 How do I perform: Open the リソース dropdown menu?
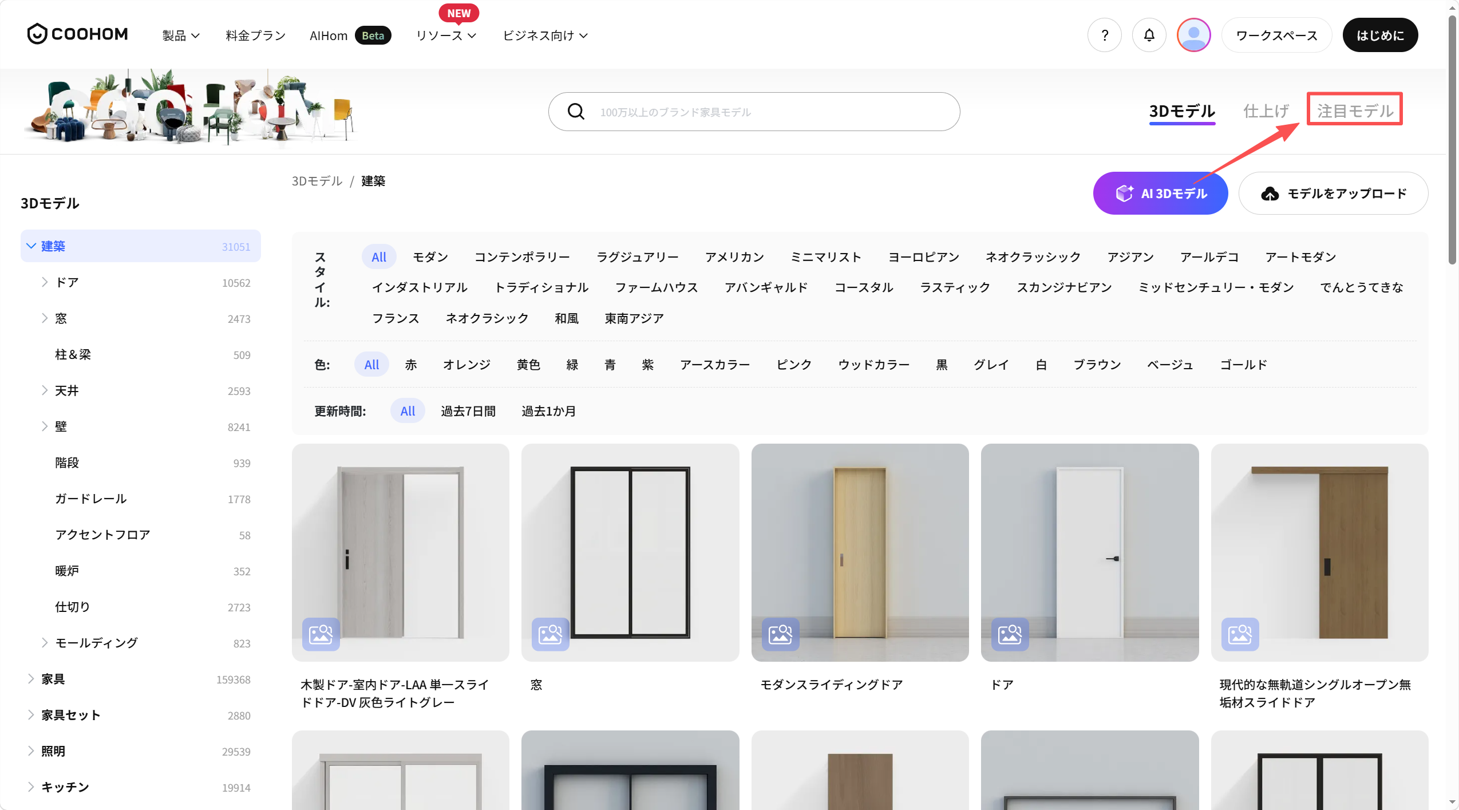446,35
